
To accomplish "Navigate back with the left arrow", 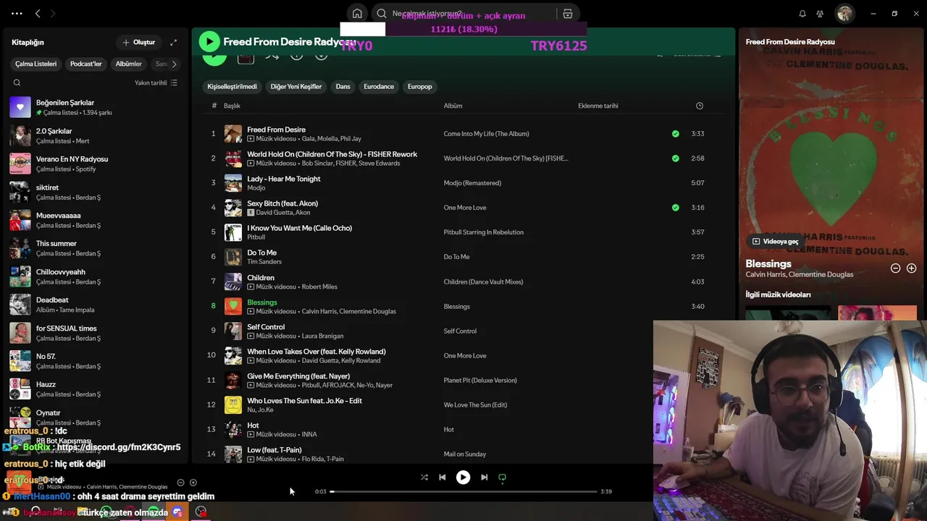I will 38,14.
